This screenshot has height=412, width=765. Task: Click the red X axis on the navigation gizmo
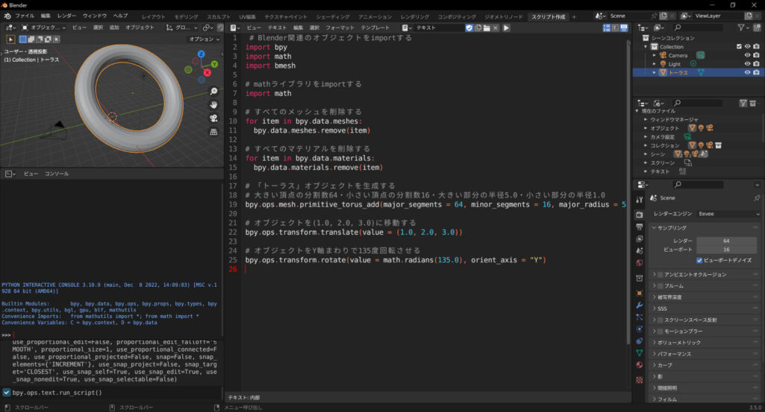(x=207, y=72)
